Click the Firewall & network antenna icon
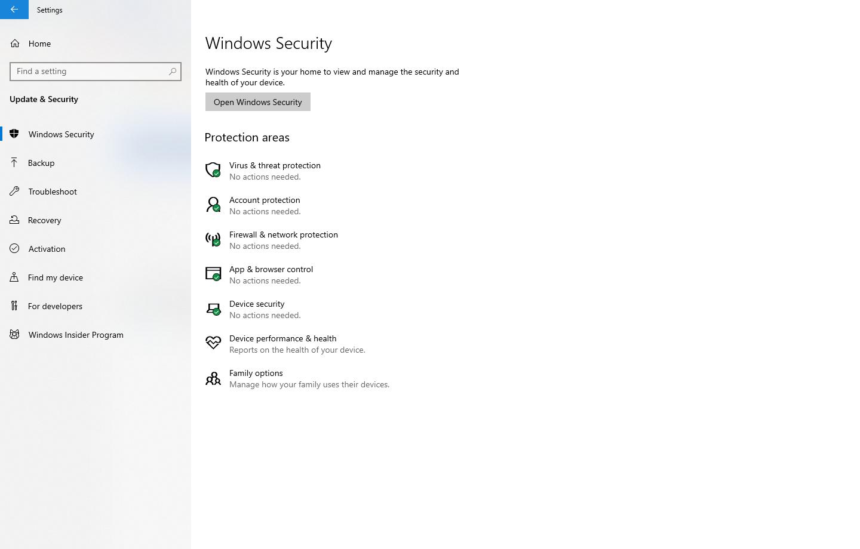The height and width of the screenshot is (549, 860). [x=213, y=239]
